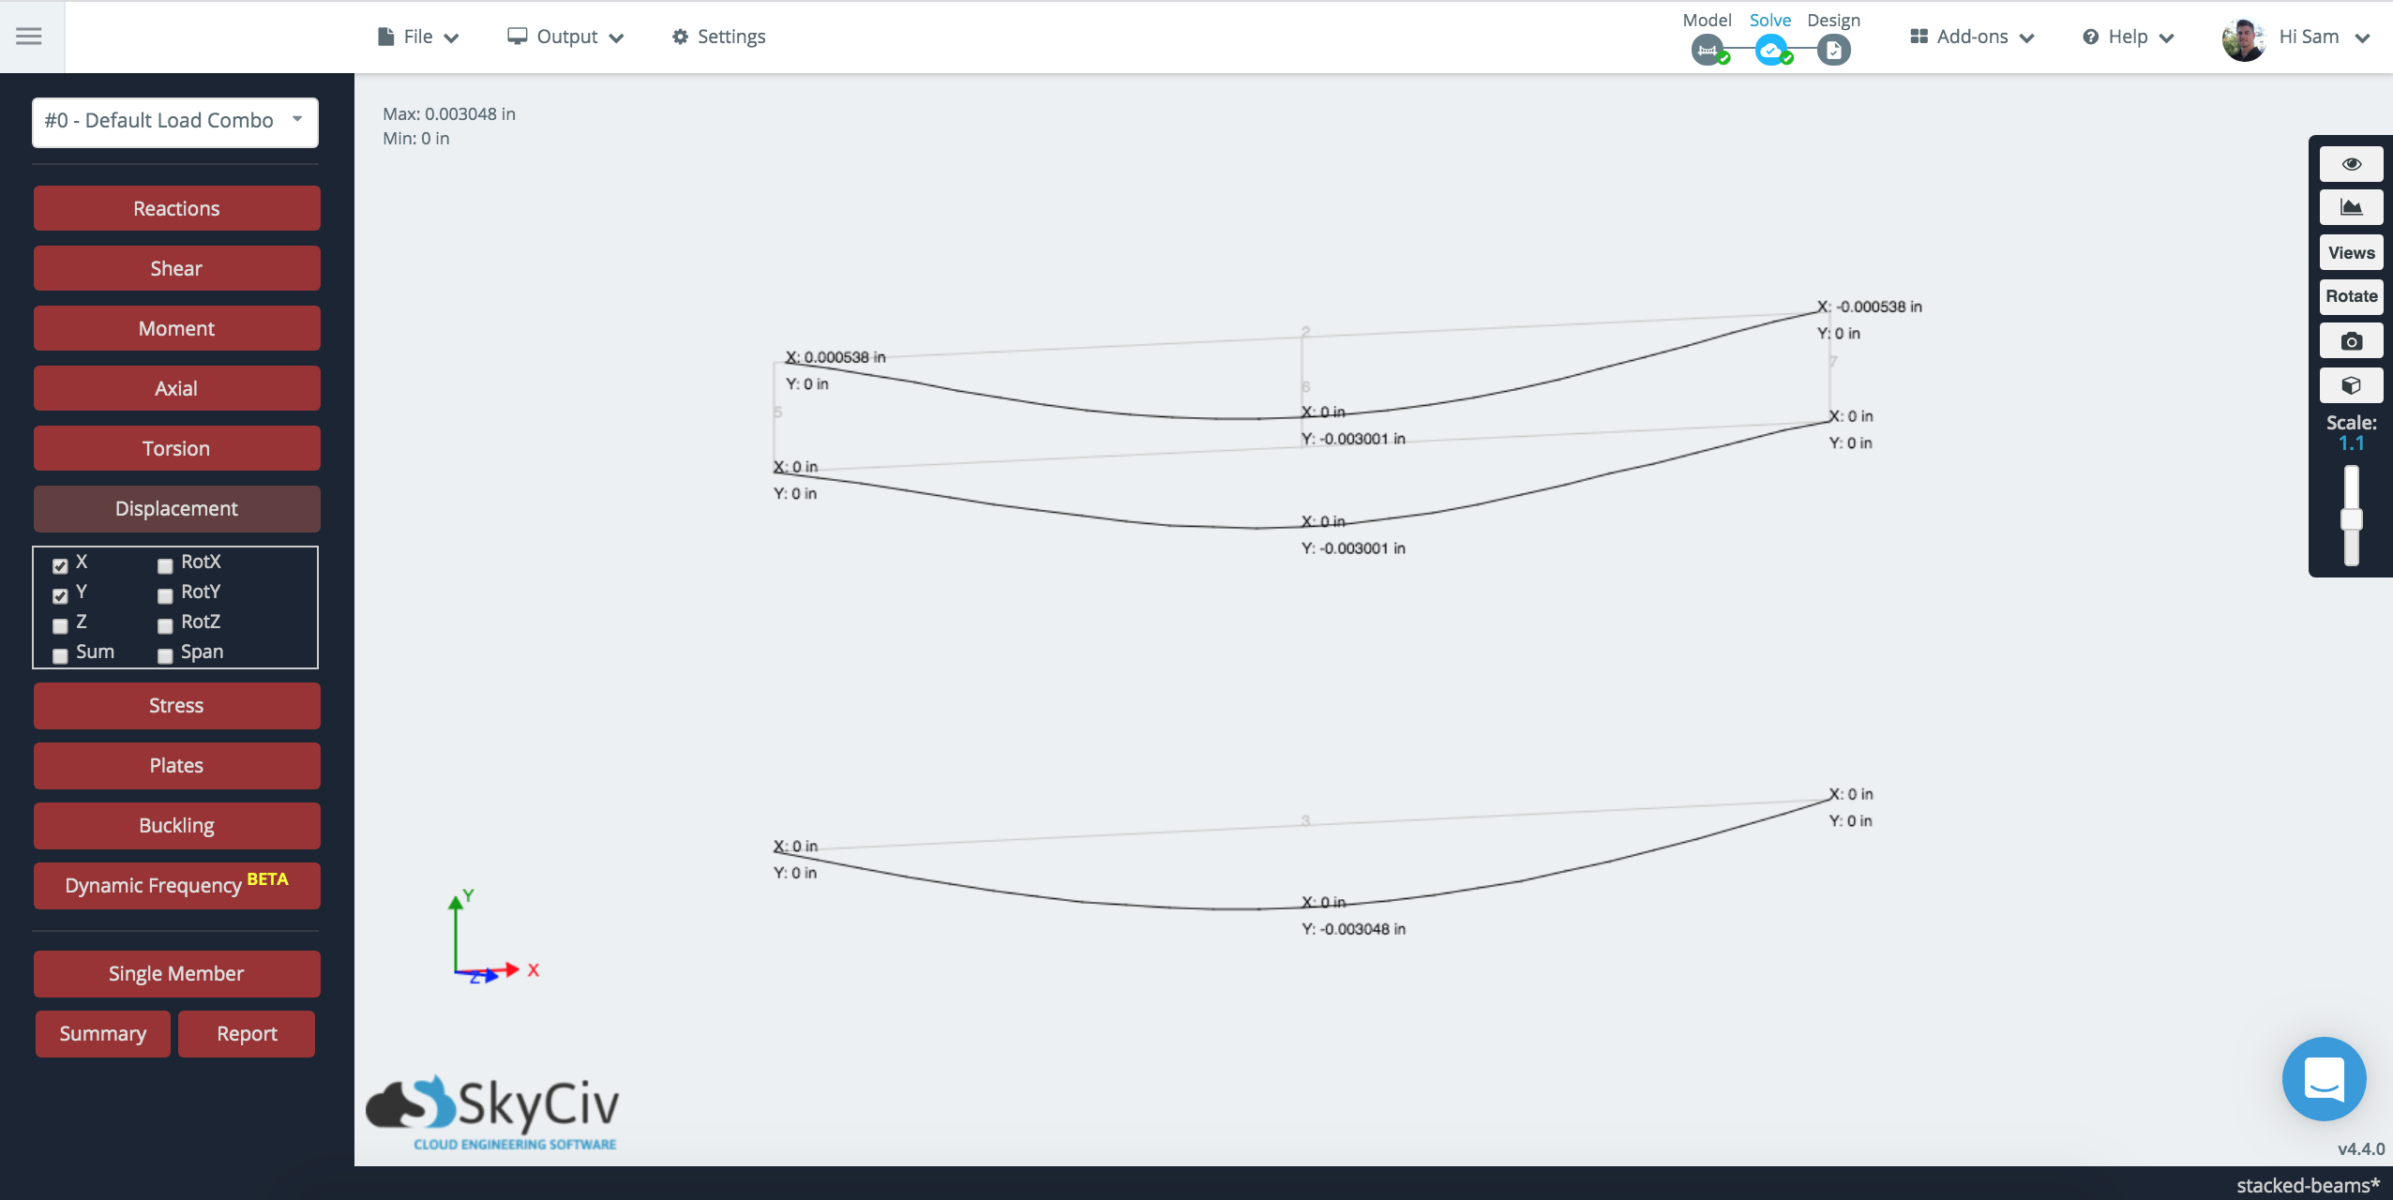The width and height of the screenshot is (2393, 1200).
Task: Toggle the X displacement checkbox
Action: pos(58,564)
